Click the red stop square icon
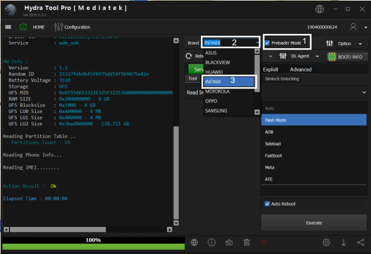371x254 pixels. coord(264,243)
